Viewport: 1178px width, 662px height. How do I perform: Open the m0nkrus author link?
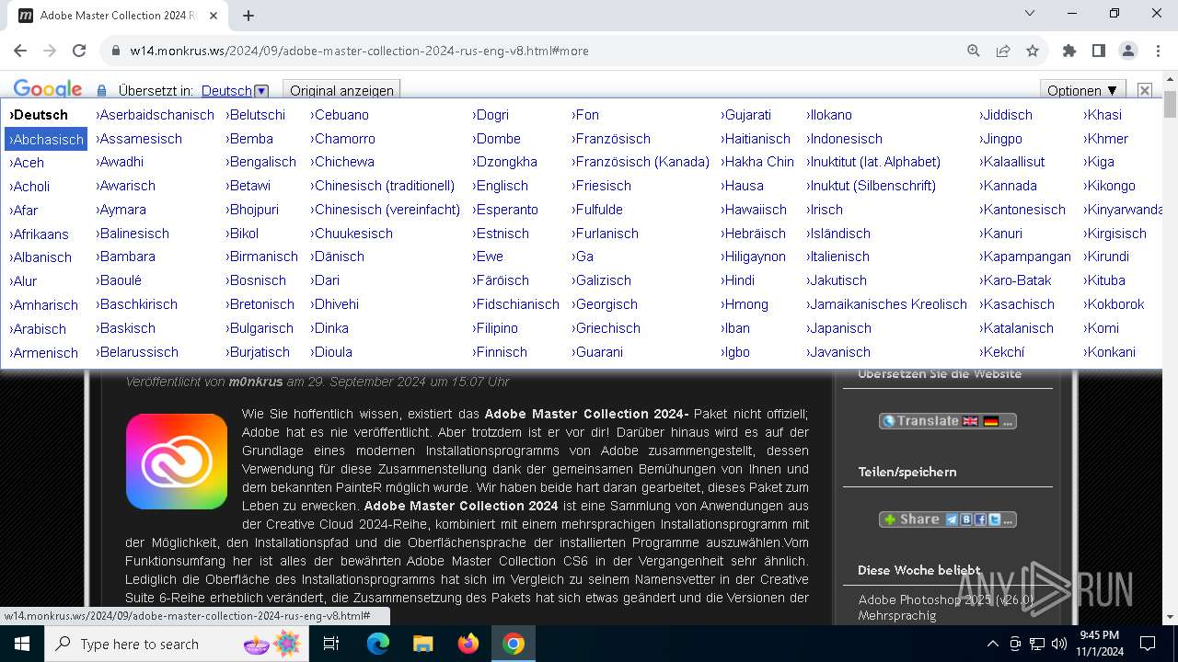256,382
